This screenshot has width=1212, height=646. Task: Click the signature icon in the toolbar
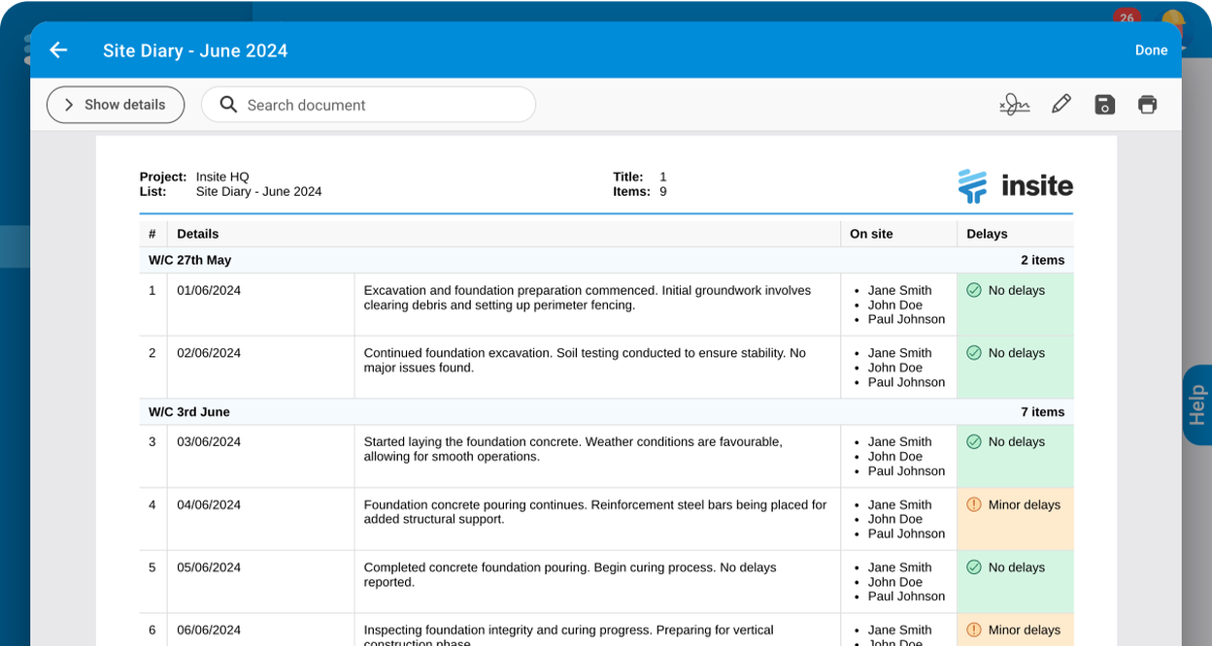pos(1014,104)
